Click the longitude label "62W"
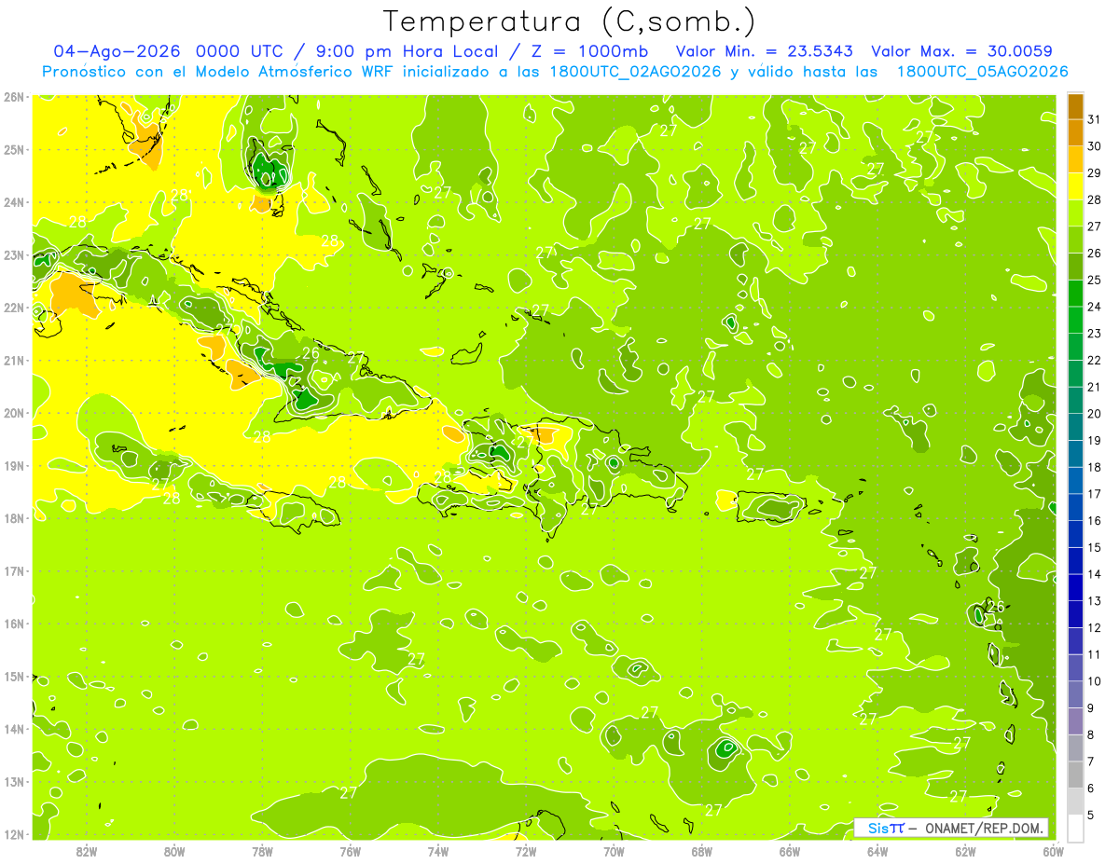Viewport: 1119px width, 864px height. (x=965, y=851)
